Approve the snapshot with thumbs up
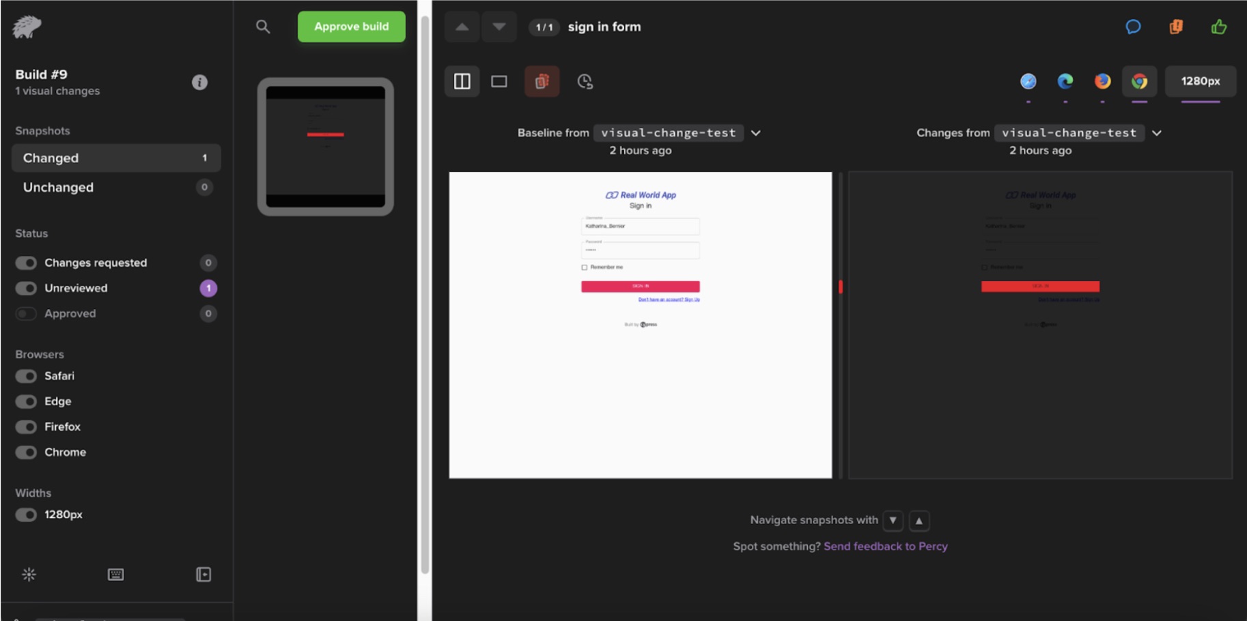The width and height of the screenshot is (1247, 621). pyautogui.click(x=1219, y=27)
